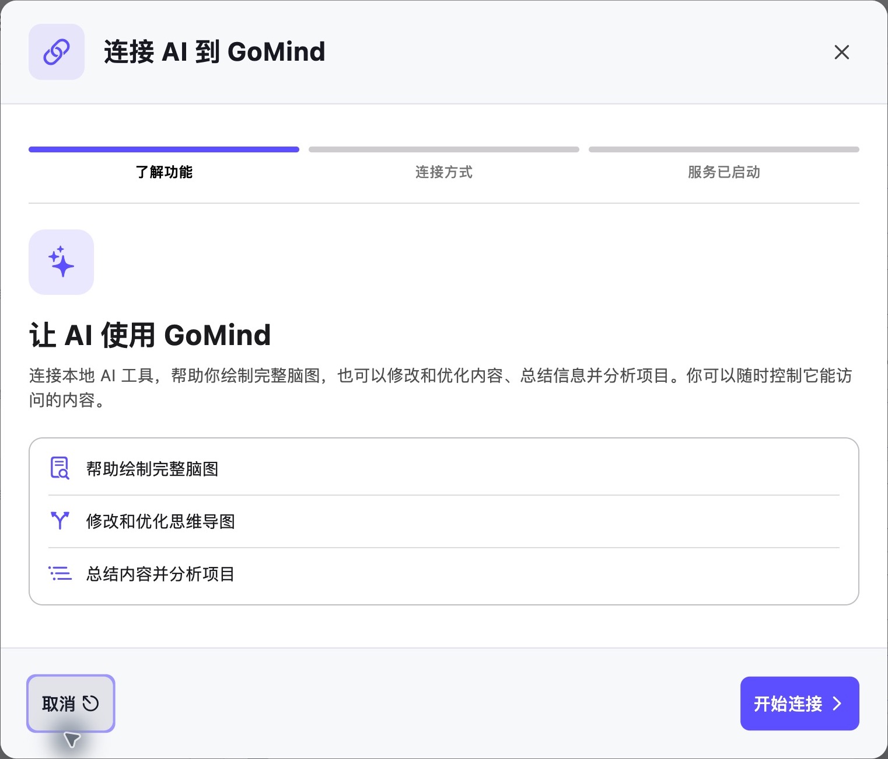Screen dimensions: 888x759
Task: Click the 总结内容并分析项目 feature text
Action: point(160,574)
